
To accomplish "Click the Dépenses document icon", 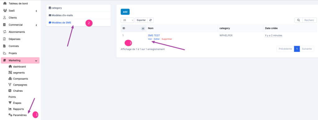I will pos(4,39).
